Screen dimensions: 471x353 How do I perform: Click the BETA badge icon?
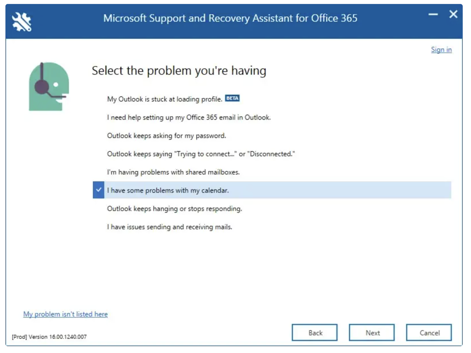pyautogui.click(x=232, y=98)
